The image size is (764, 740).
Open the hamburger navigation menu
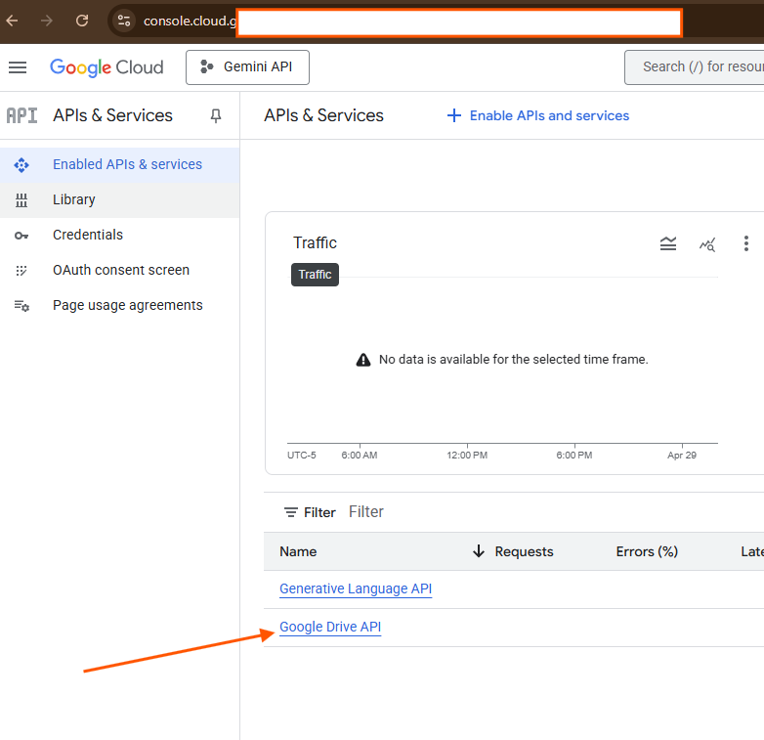18,67
